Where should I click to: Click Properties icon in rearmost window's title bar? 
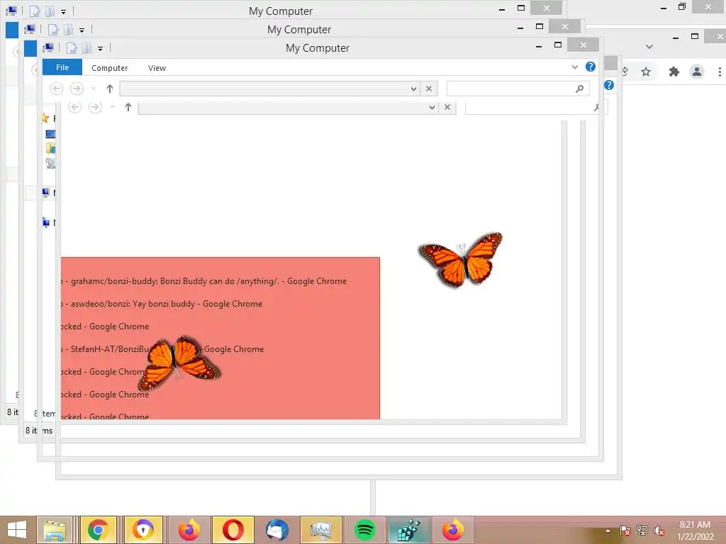pyautogui.click(x=35, y=11)
